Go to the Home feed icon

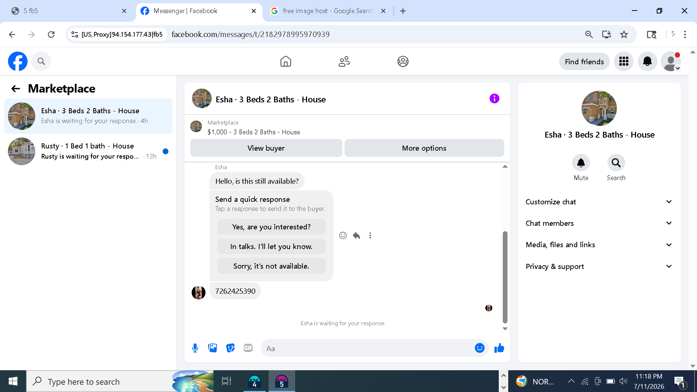tap(286, 61)
